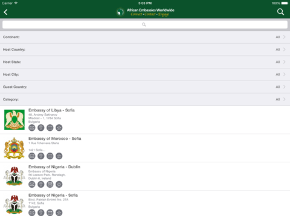Select the Bulgaria address line under Libya embassy

[34, 122]
